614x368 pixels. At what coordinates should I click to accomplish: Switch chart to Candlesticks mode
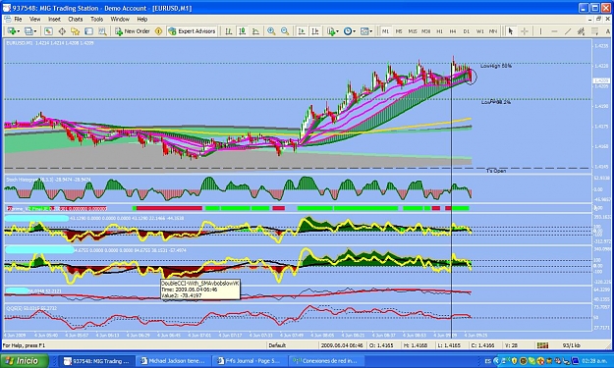(243, 31)
